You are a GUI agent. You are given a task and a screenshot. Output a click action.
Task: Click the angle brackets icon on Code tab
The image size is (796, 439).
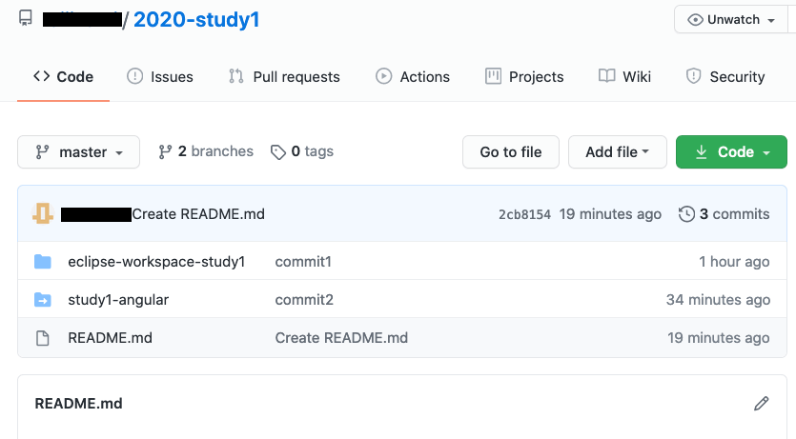tap(42, 76)
